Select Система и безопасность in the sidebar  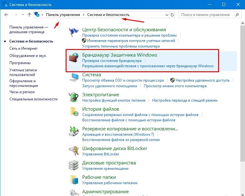tap(31, 41)
